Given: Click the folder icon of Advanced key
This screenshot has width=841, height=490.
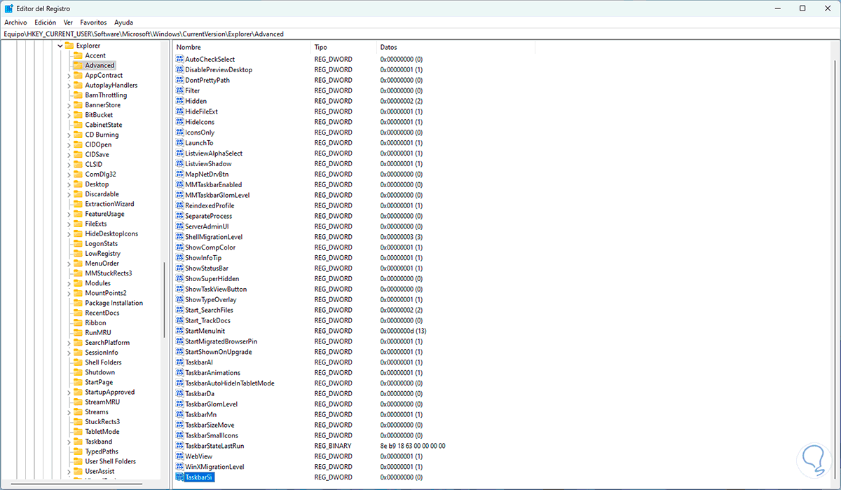Looking at the screenshot, I should point(78,65).
